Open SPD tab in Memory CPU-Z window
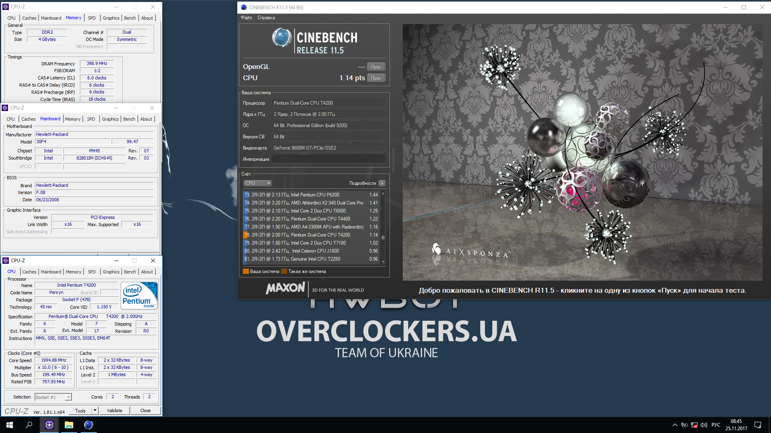771x433 pixels. (92, 18)
